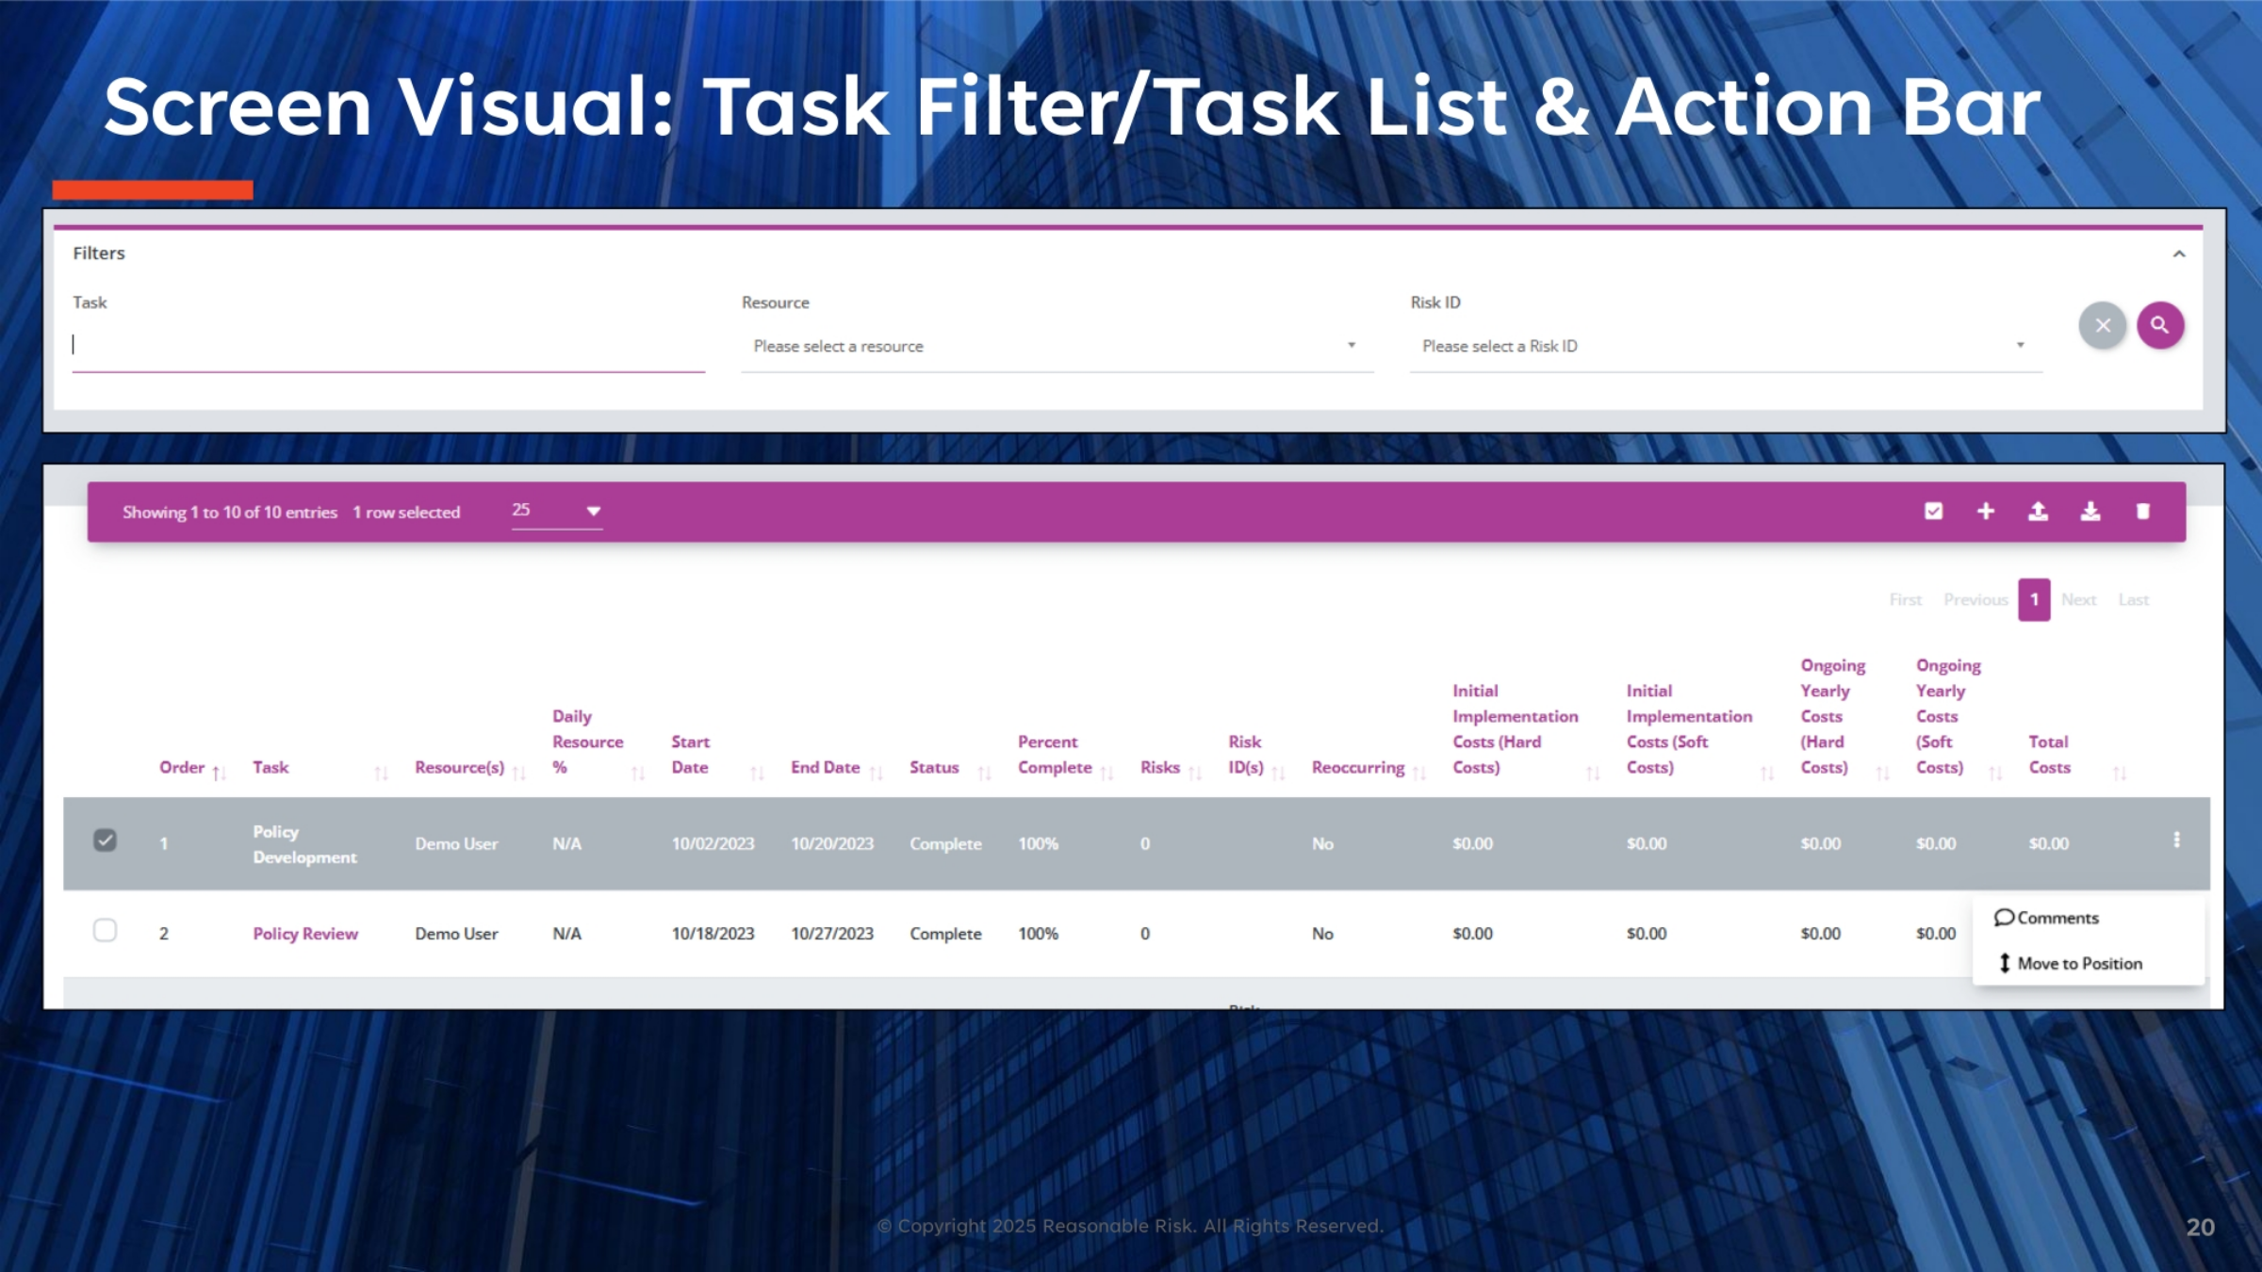
Task: Sort by Initial Implementation Costs (Soft Costs)
Action: [1767, 774]
